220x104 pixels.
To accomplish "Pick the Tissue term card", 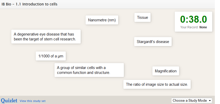I will [x=142, y=18].
